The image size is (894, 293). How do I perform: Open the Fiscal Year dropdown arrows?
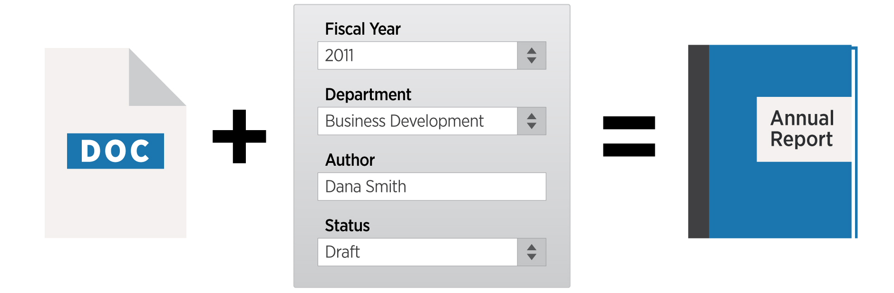click(x=532, y=56)
